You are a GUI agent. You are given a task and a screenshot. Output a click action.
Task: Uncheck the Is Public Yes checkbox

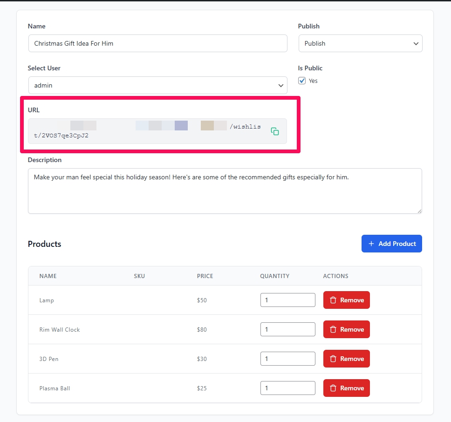(x=302, y=81)
